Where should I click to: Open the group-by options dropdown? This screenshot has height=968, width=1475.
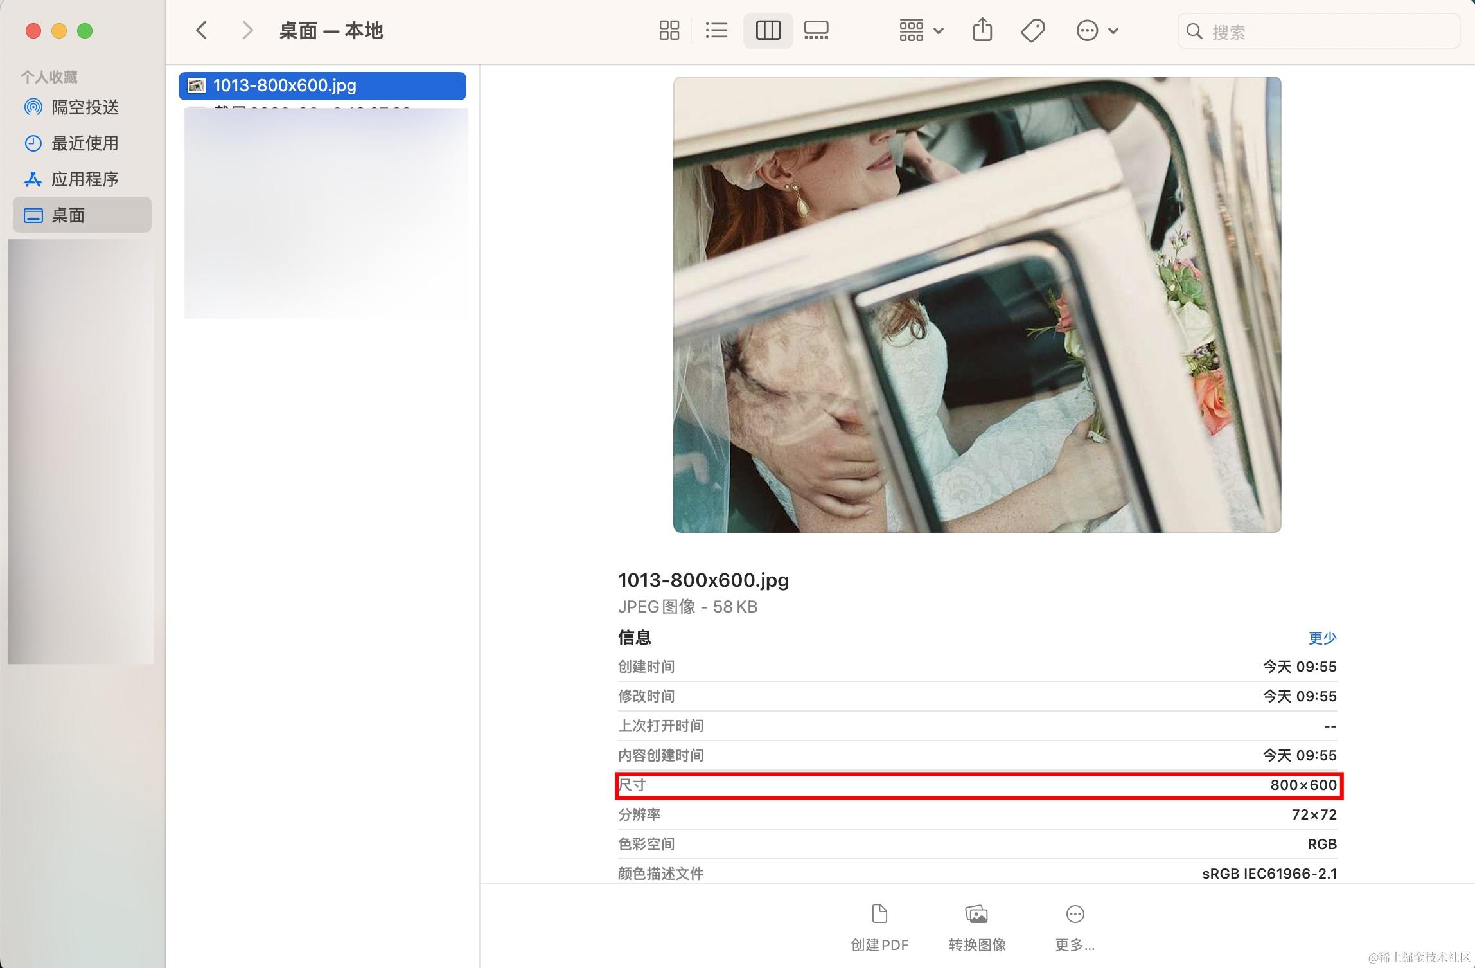[x=921, y=30]
